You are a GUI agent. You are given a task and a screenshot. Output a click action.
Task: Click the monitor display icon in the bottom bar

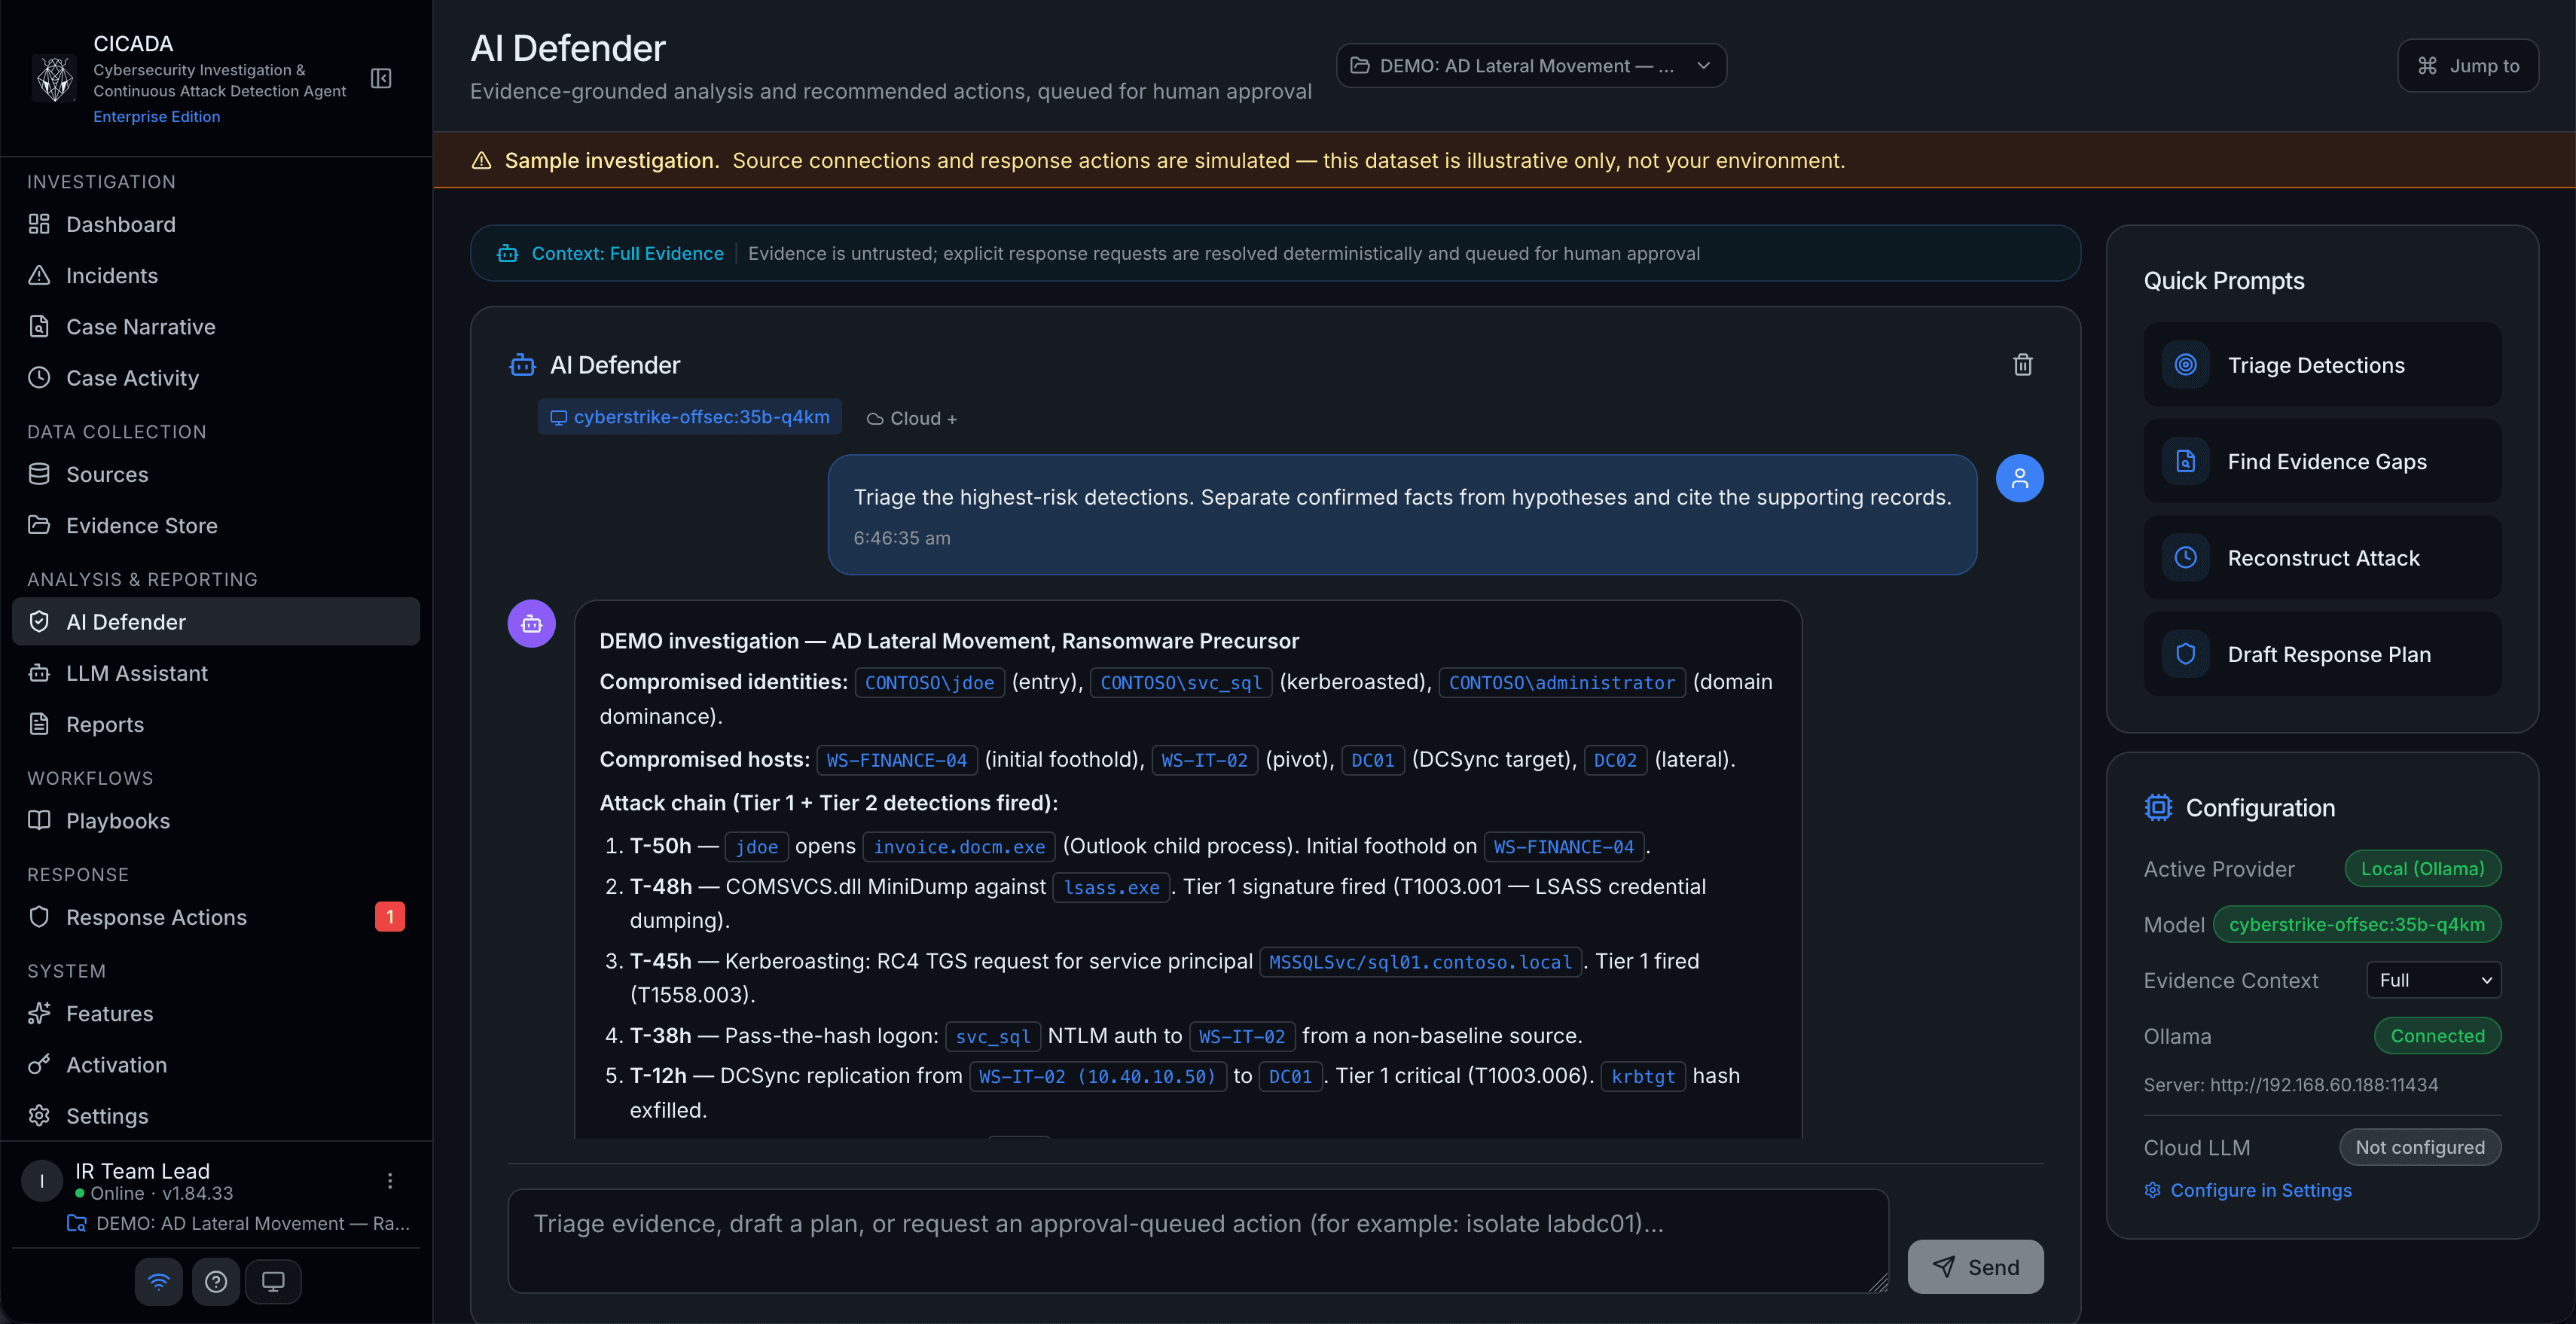click(273, 1281)
